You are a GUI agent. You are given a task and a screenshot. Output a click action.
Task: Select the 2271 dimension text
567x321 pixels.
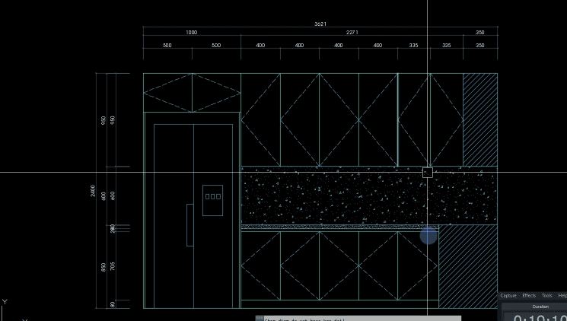pyautogui.click(x=352, y=33)
